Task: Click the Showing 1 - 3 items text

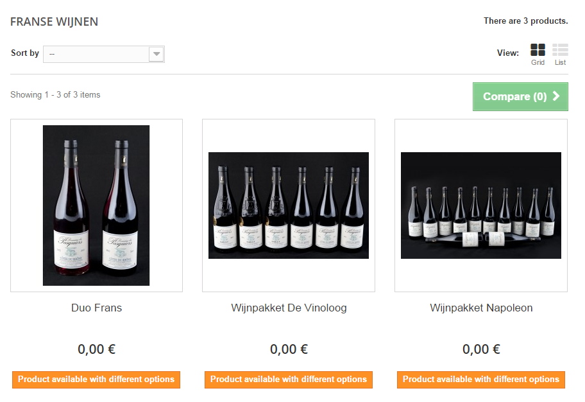Action: point(55,95)
